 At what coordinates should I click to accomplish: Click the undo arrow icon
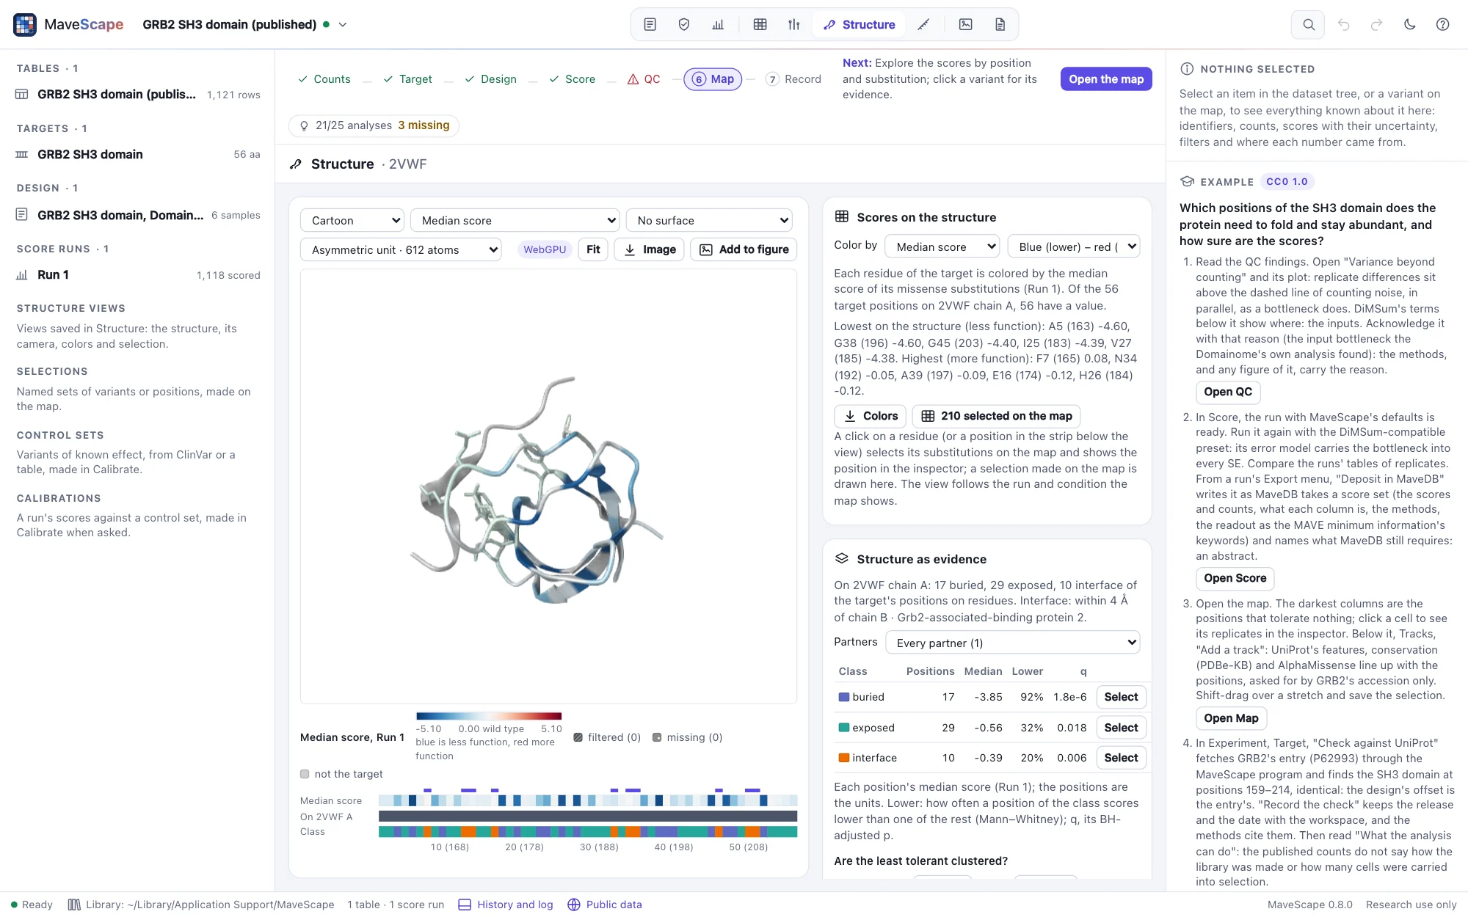coord(1343,24)
